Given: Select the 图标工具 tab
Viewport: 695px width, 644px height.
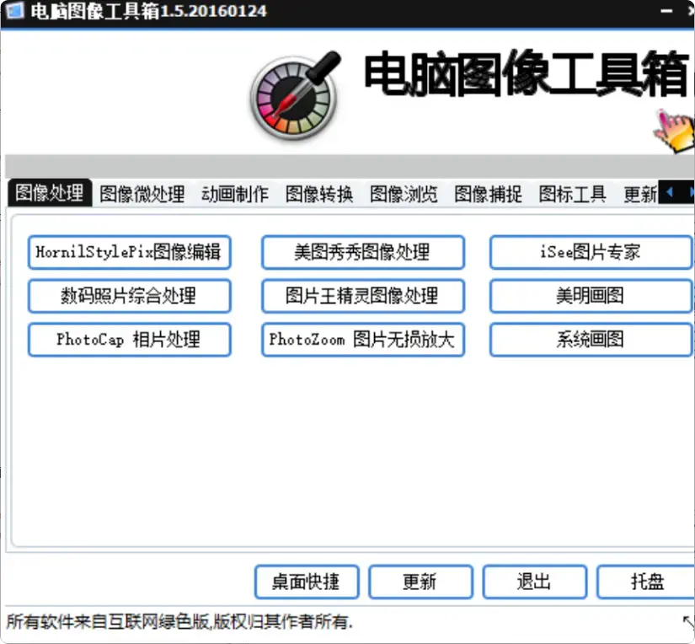Looking at the screenshot, I should point(572,193).
